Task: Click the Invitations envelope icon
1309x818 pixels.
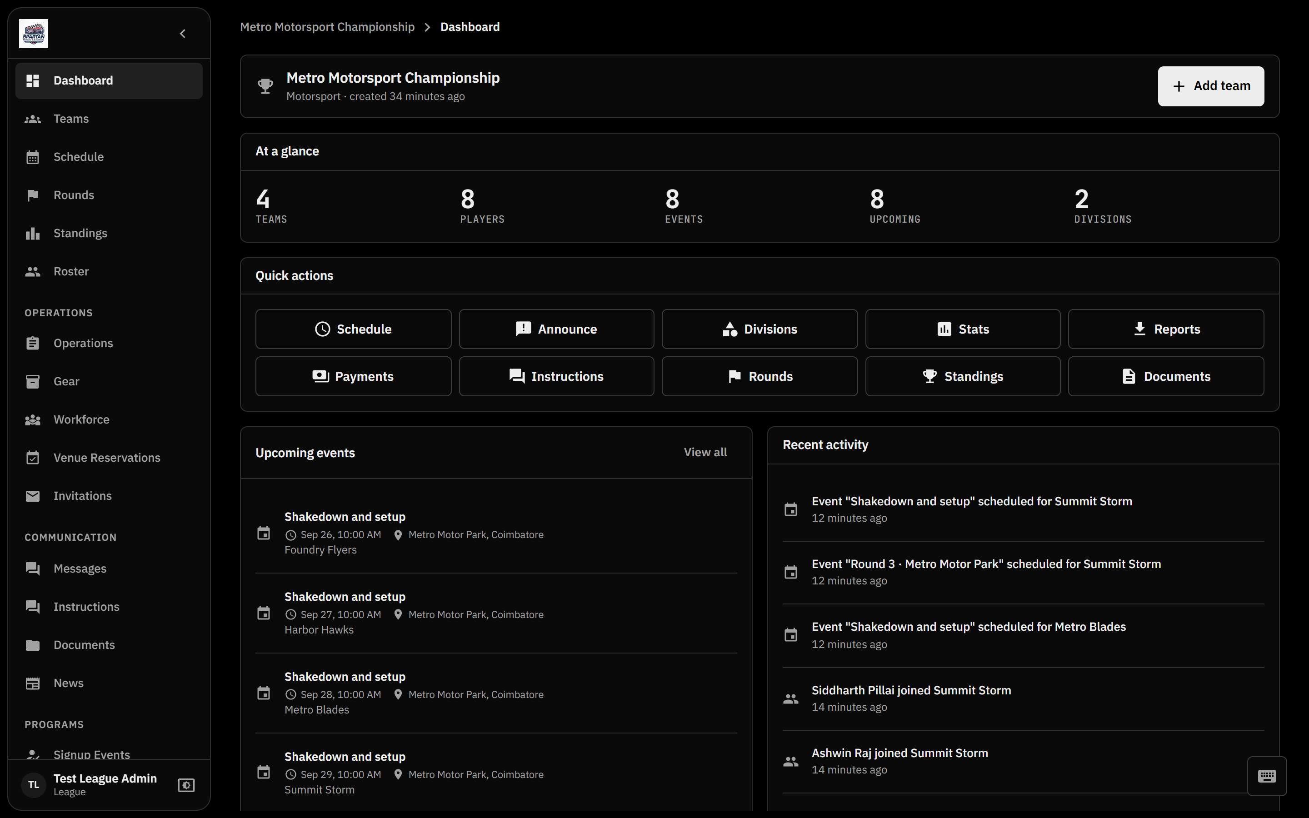Action: coord(33,496)
